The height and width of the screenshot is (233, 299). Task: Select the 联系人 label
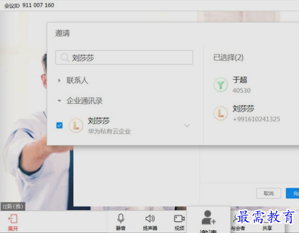(x=77, y=80)
